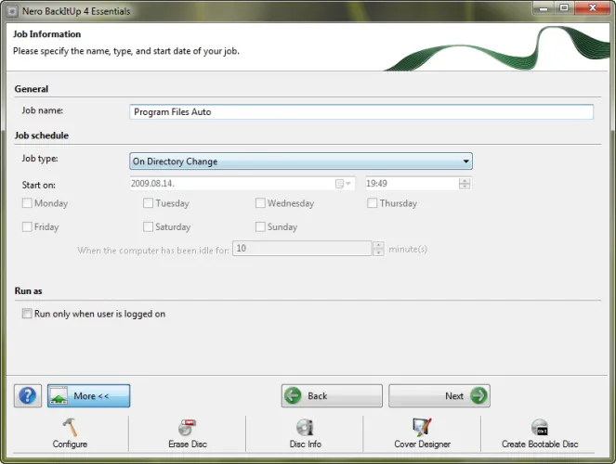Click the calendar icon in Start on date field
Viewport: 616px width, 464px height.
(x=339, y=184)
